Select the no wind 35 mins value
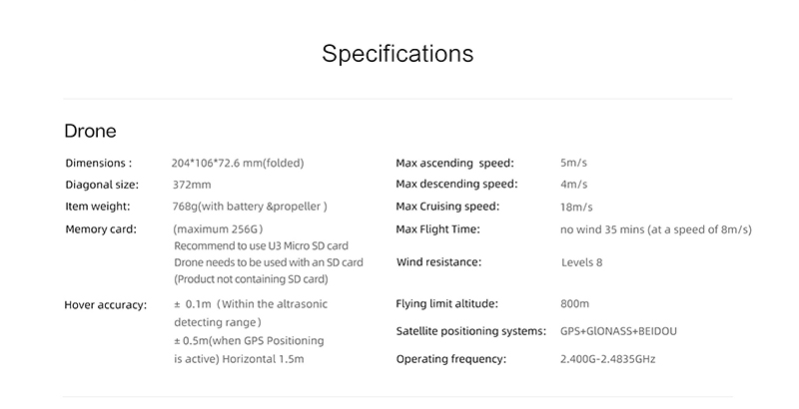799x409 pixels. [656, 229]
